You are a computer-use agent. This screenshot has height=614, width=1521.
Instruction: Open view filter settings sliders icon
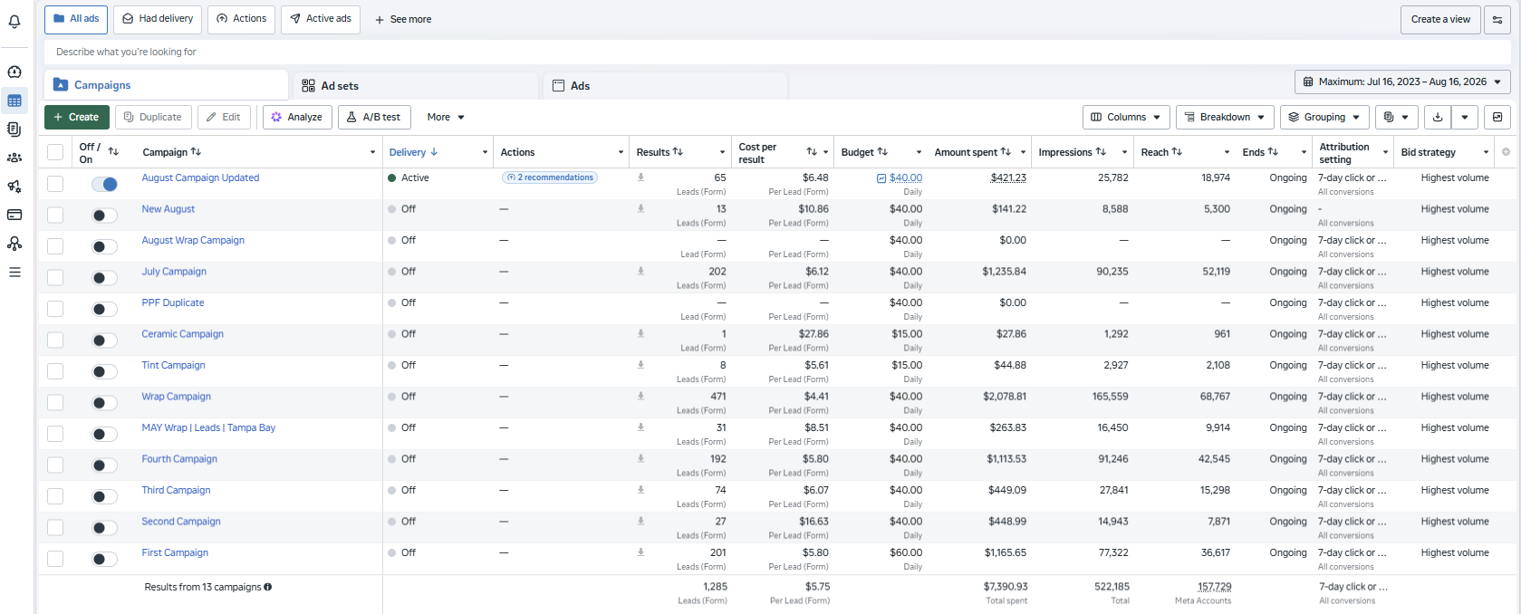1497,20
